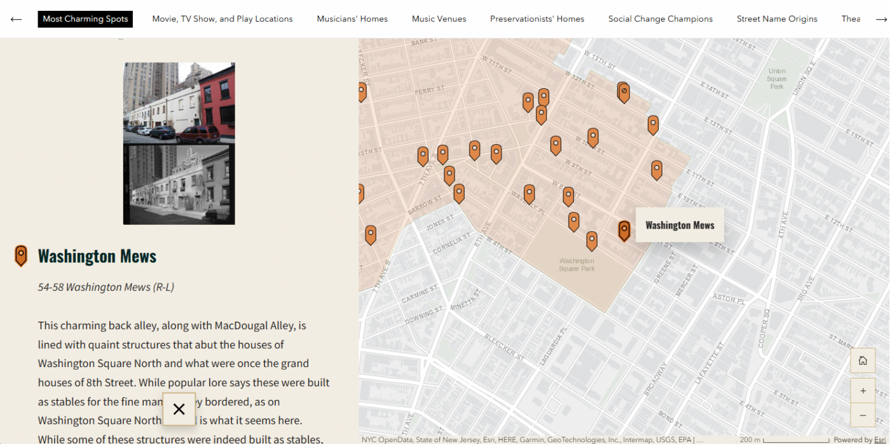The image size is (890, 444).
Task: Click the map pin on Barrow Street
Action: click(458, 192)
